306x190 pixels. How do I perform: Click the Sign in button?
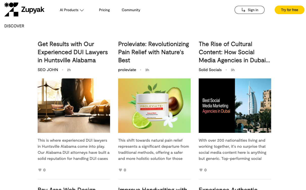click(249, 10)
